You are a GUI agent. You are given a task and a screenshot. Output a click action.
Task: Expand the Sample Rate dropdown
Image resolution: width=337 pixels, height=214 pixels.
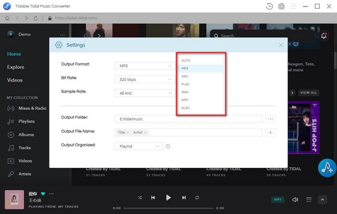click(x=145, y=93)
